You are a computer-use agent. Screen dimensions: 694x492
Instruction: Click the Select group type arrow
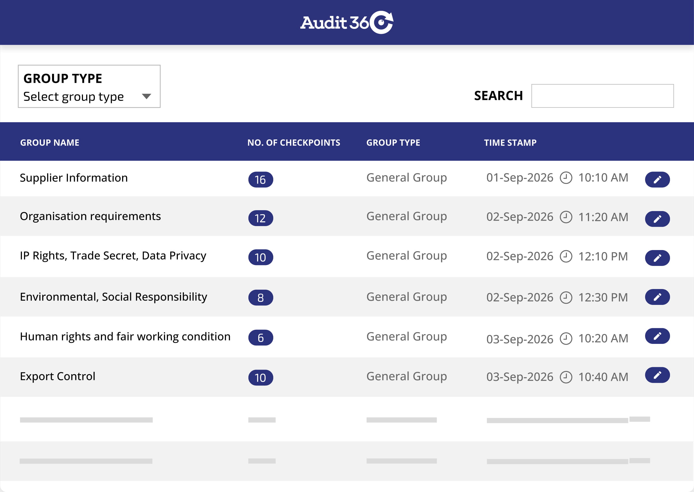click(147, 96)
